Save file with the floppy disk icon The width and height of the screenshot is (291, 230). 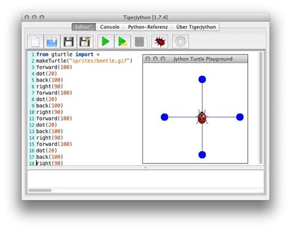[x=69, y=42]
